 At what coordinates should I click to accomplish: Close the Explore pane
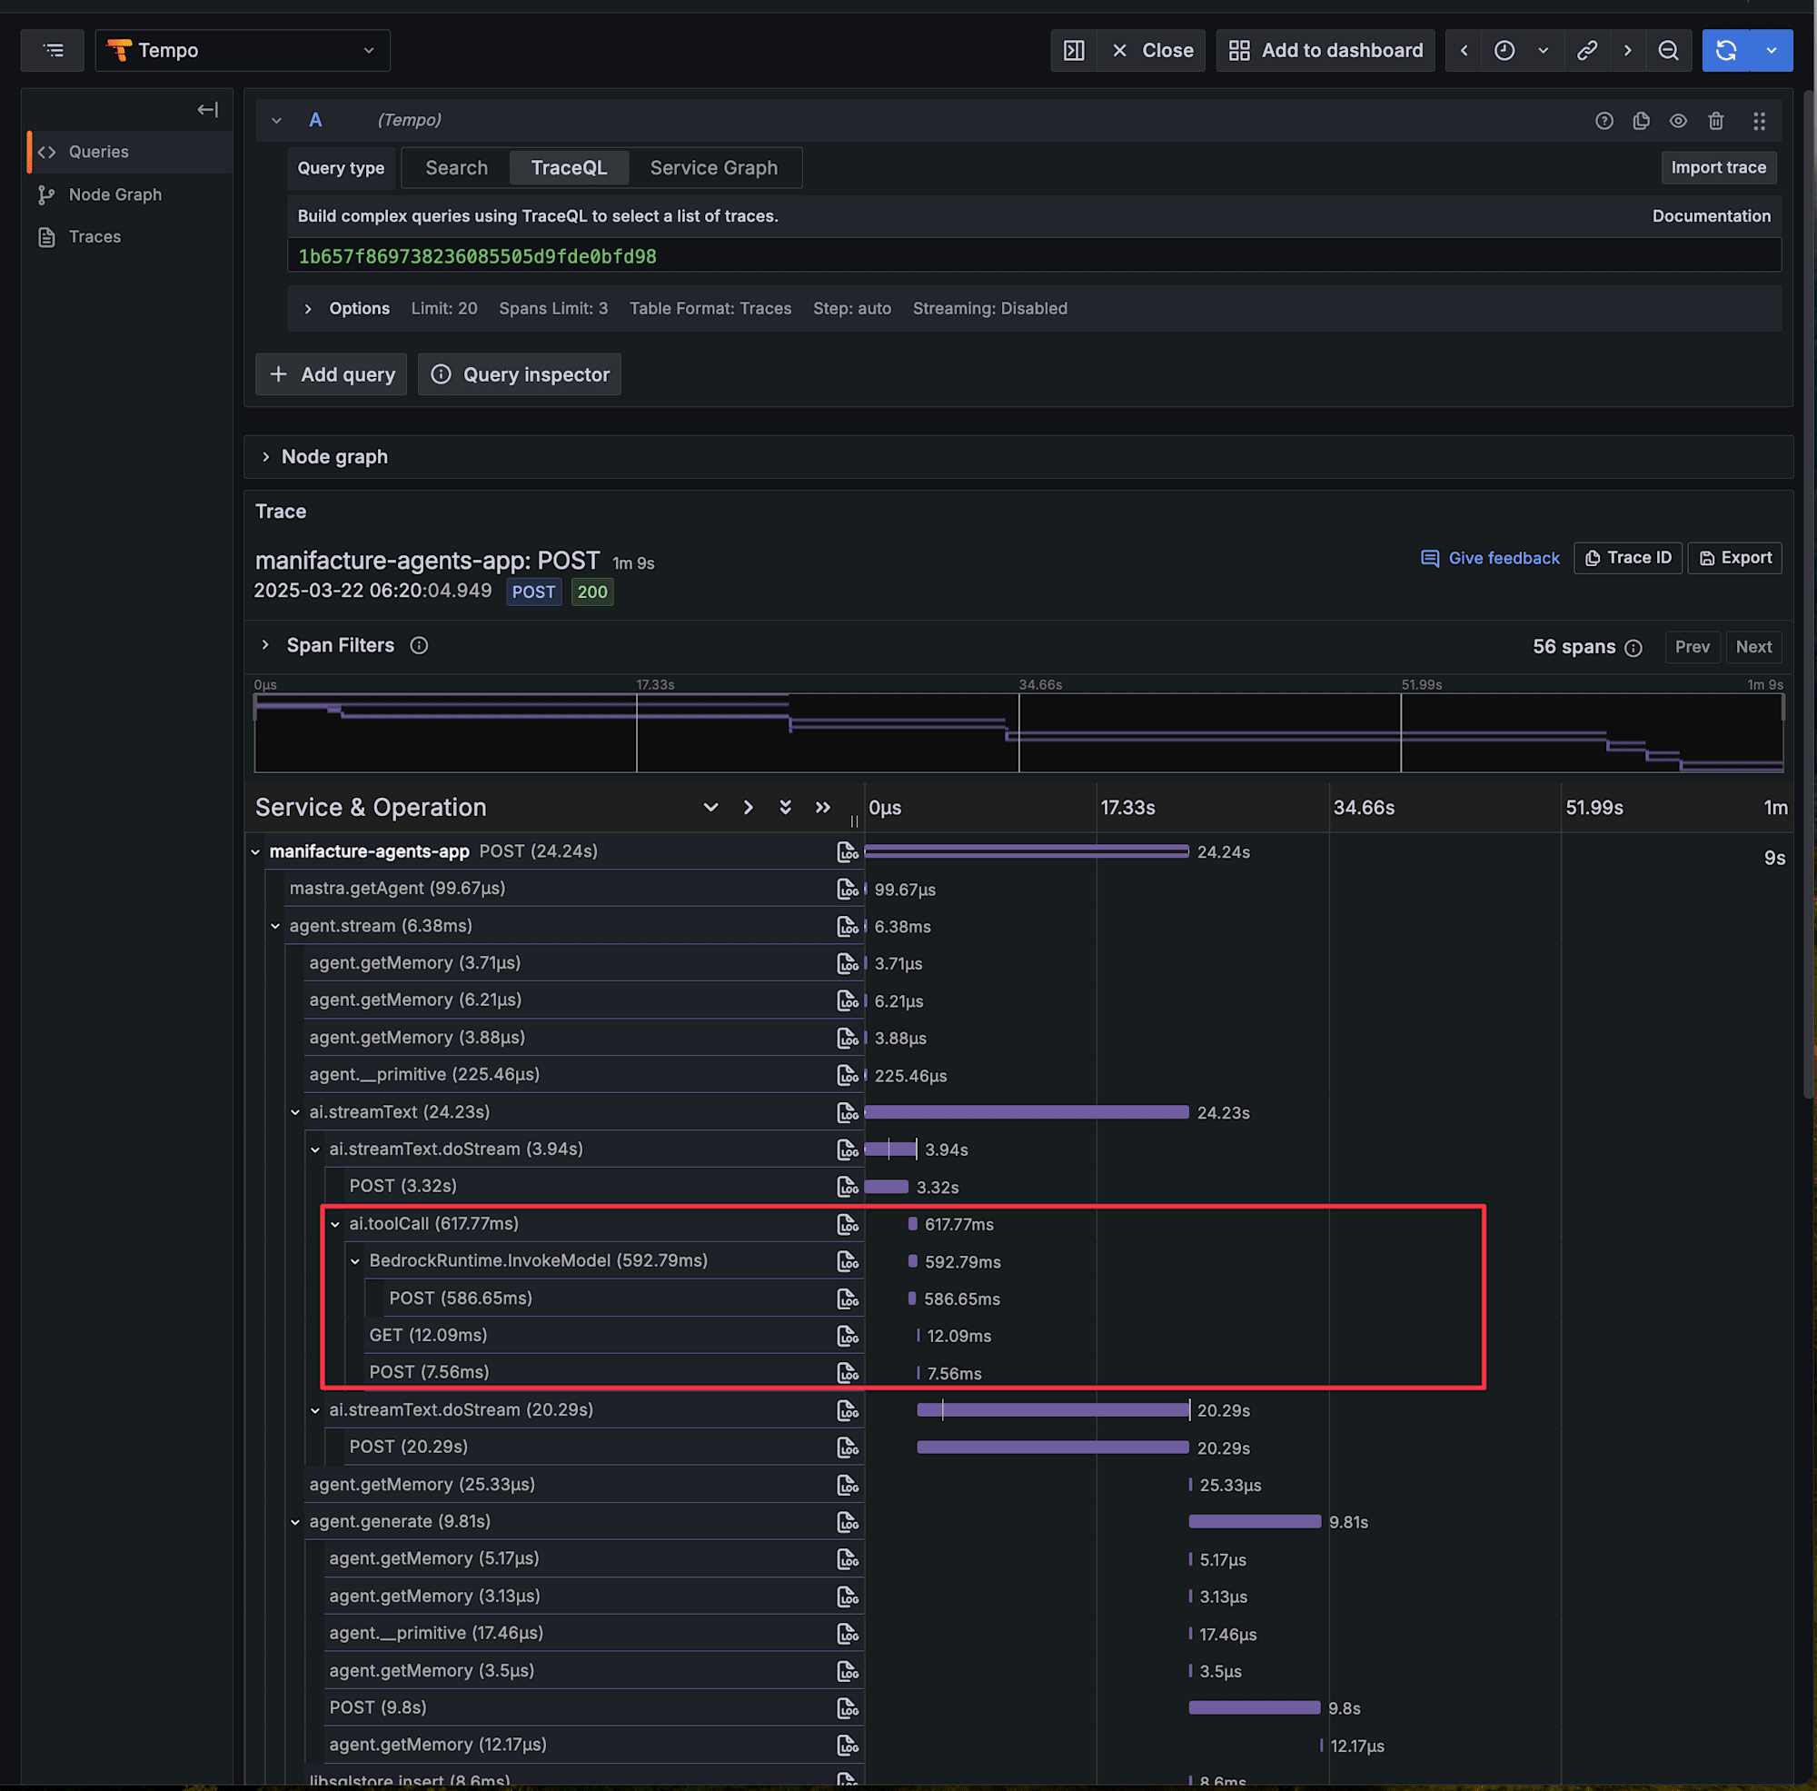[x=1152, y=51]
